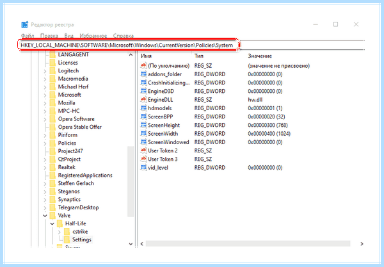Select the TelegramDesktop key
The height and width of the screenshot is (267, 384).
(78, 207)
